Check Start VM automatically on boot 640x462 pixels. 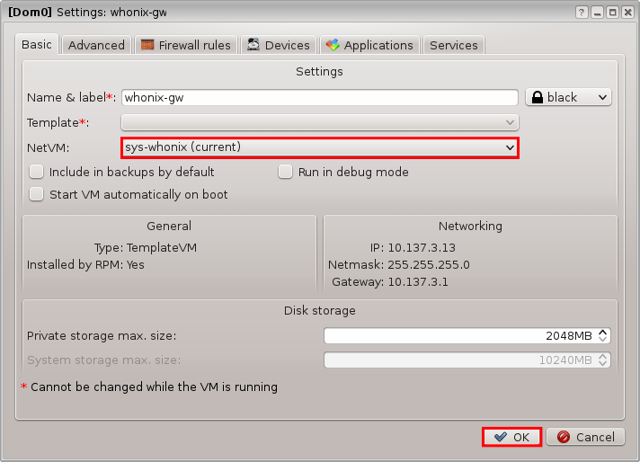(x=37, y=194)
